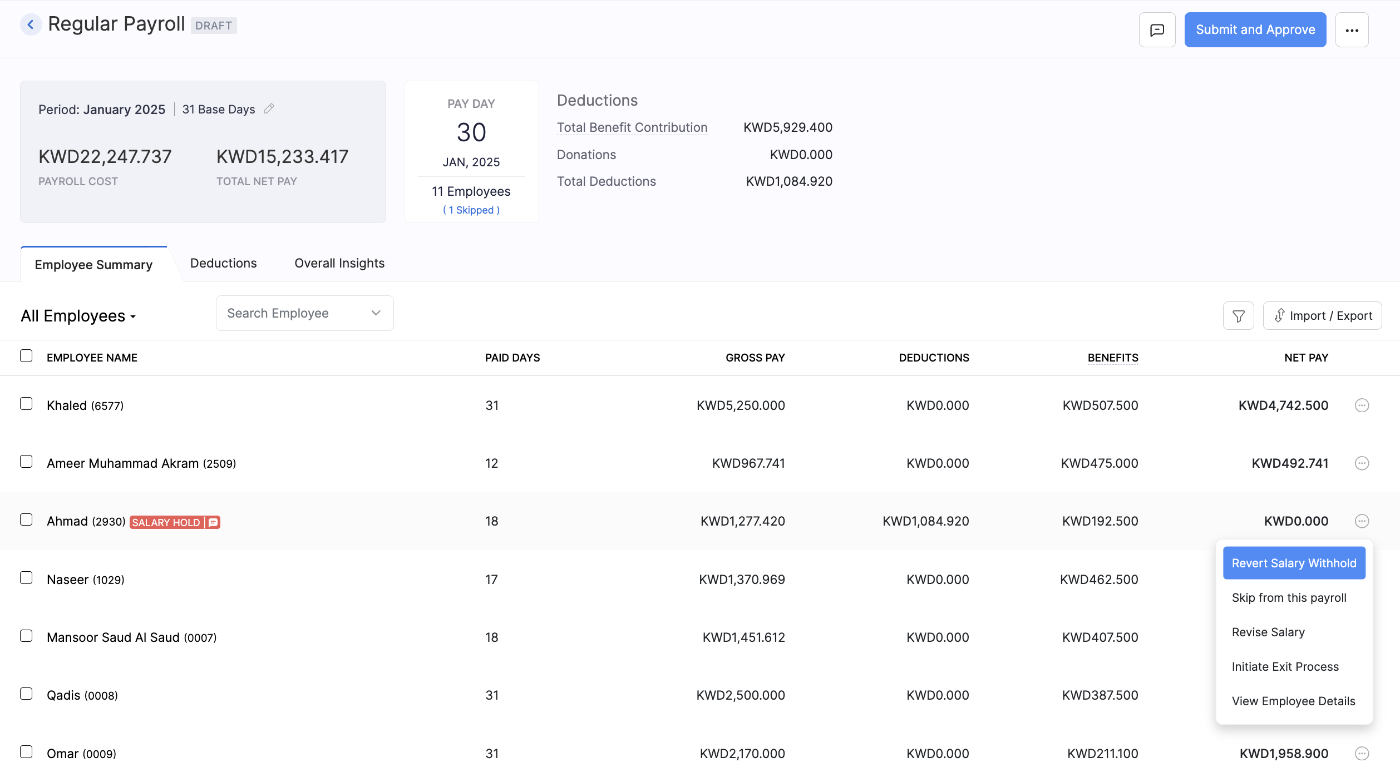Open the All Employees dropdown
Image resolution: width=1400 pixels, height=782 pixels.
78,315
